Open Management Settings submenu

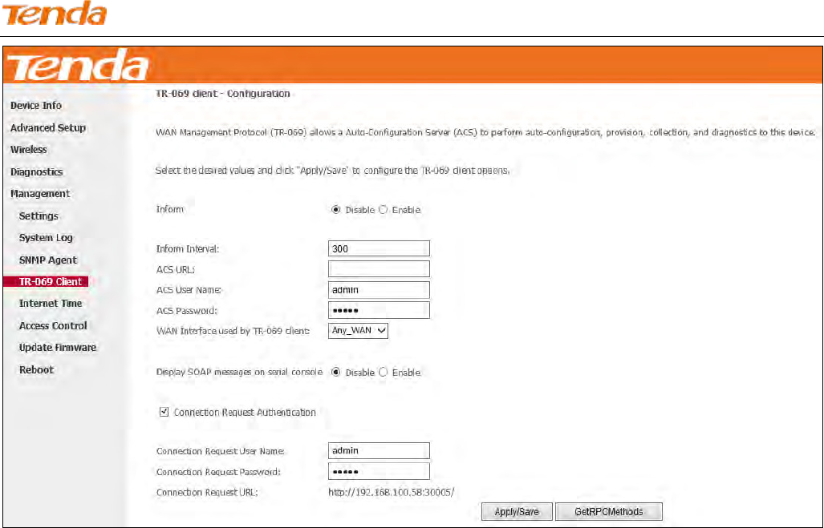[39, 216]
